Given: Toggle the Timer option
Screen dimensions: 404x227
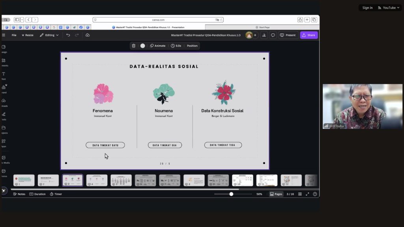Looking at the screenshot, I should click(x=56, y=194).
